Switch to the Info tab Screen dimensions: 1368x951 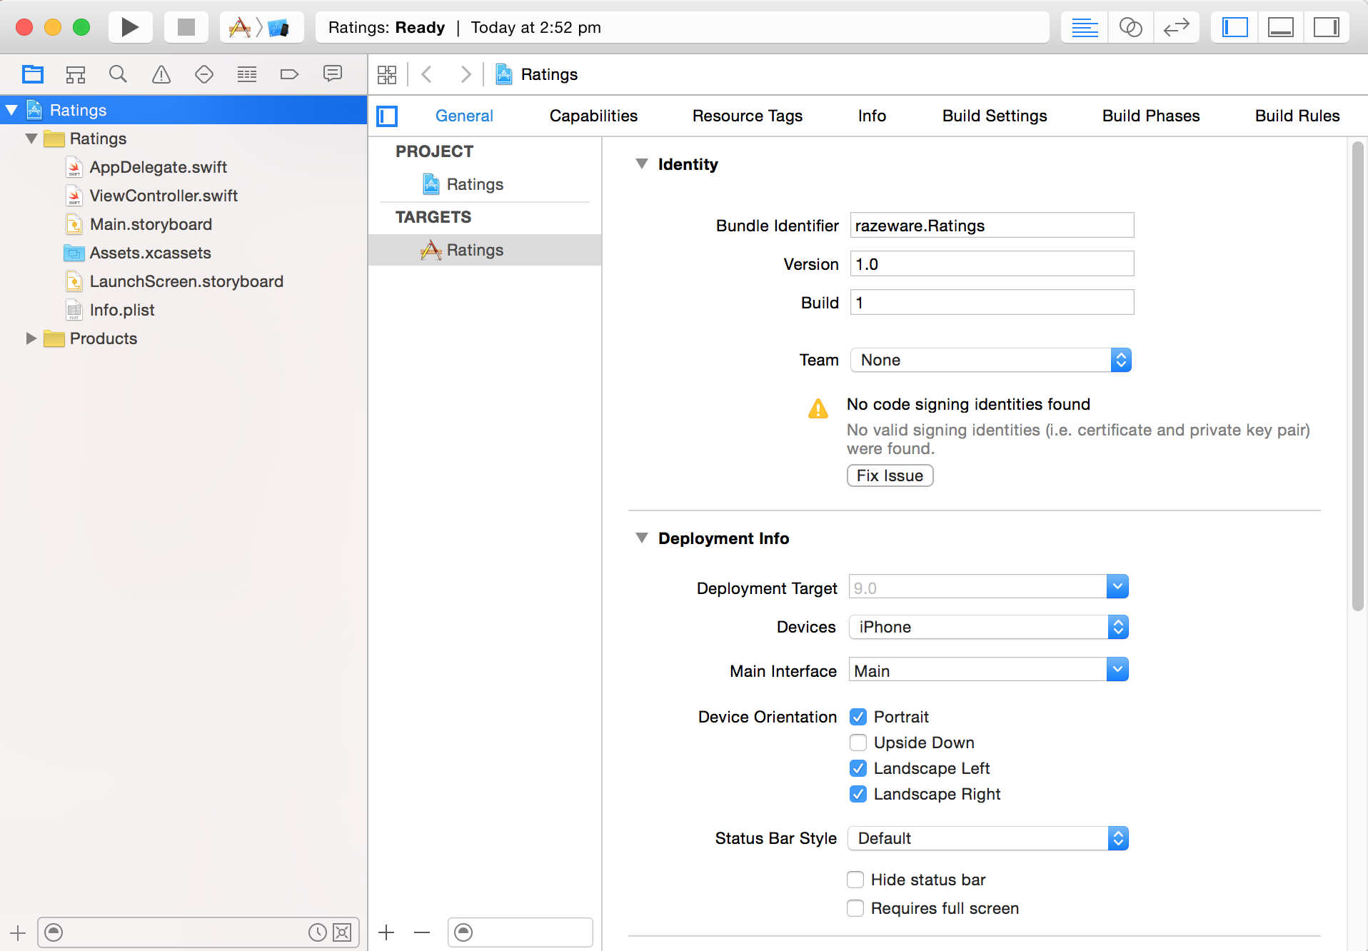click(872, 116)
